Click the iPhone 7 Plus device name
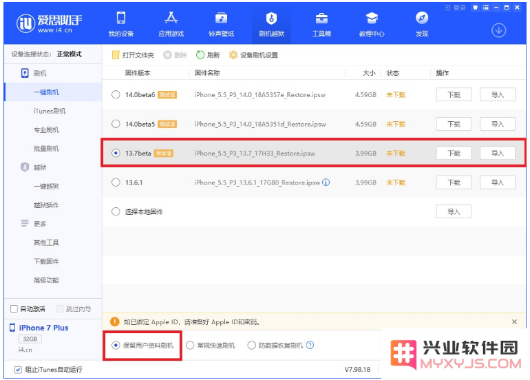530x380 pixels. 43,328
